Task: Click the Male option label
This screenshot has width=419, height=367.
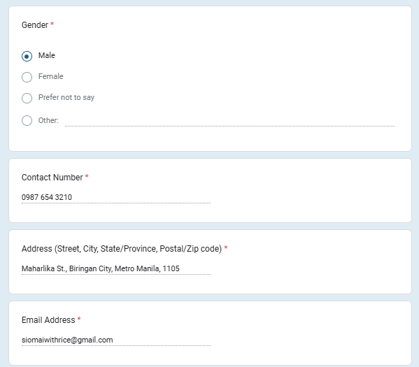Action: coord(46,55)
